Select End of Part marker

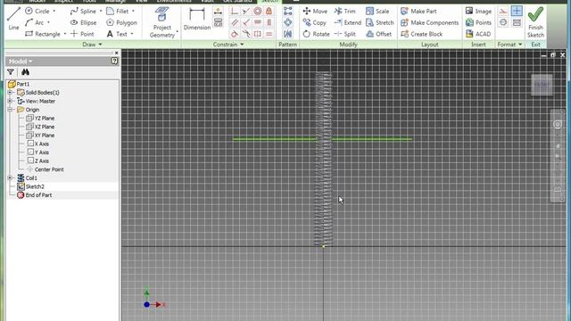[38, 195]
